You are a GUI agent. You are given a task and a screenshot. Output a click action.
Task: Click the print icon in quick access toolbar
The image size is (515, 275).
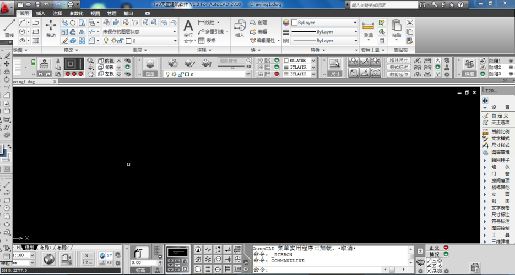coord(71,4)
